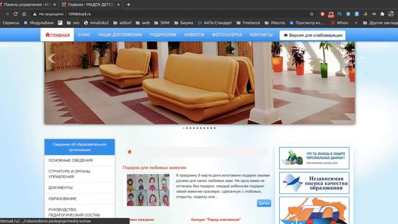Open the НОВОСТИ menu item
Viewport: 398px width, 224px height.
click(x=194, y=35)
